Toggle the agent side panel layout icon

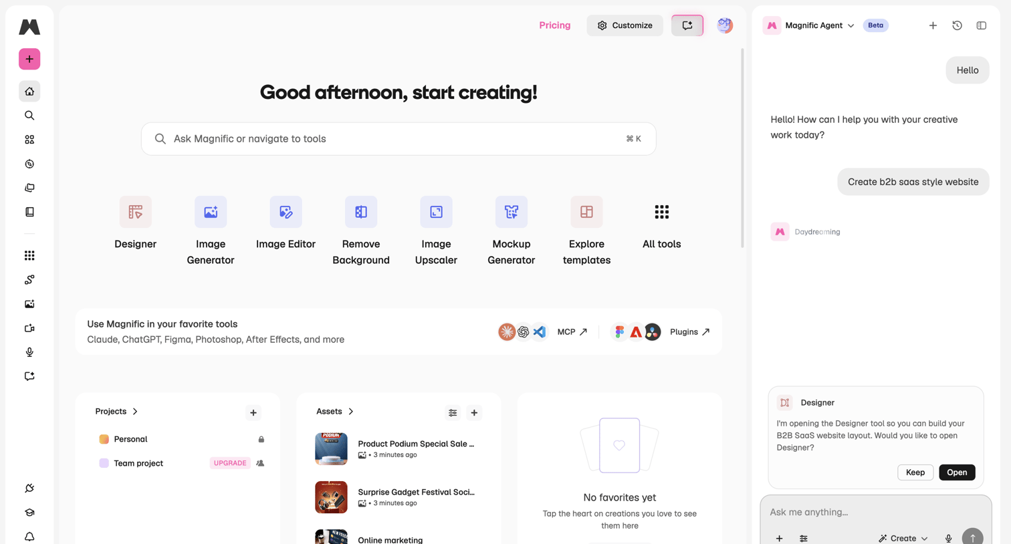[x=981, y=25]
